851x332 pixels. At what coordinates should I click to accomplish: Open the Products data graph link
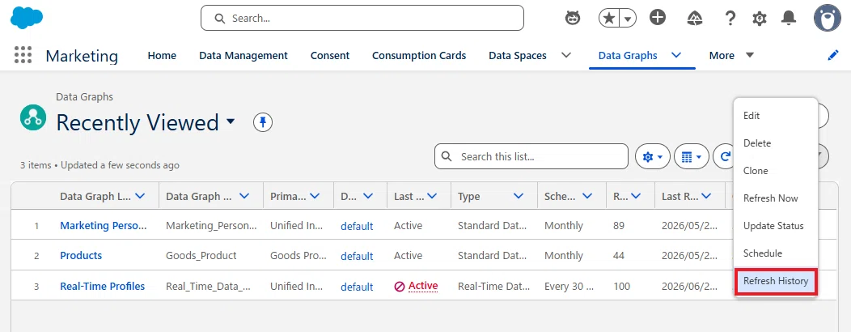click(81, 255)
